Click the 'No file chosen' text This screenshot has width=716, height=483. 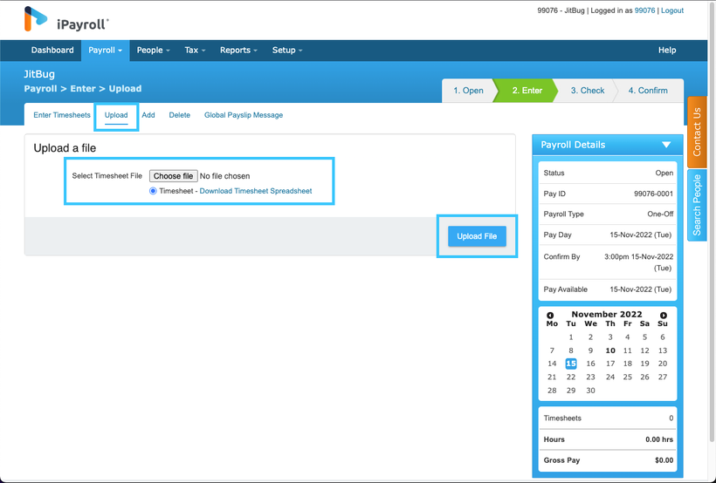[224, 176]
